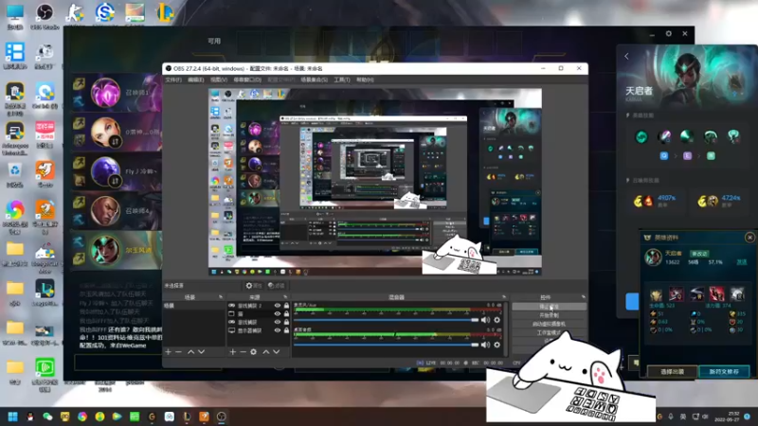Add a new source with the plus icon

(232, 352)
